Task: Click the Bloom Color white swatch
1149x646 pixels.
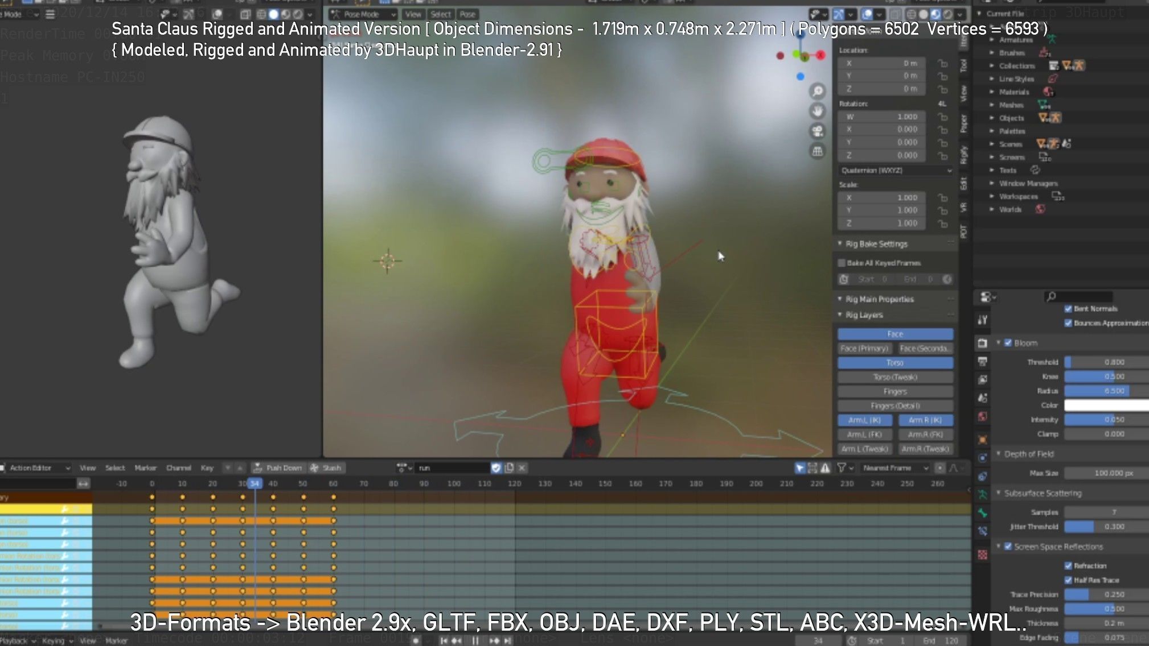Action: pos(1106,405)
